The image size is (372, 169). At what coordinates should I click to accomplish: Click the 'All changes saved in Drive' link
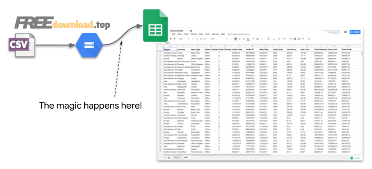pyautogui.click(x=238, y=34)
